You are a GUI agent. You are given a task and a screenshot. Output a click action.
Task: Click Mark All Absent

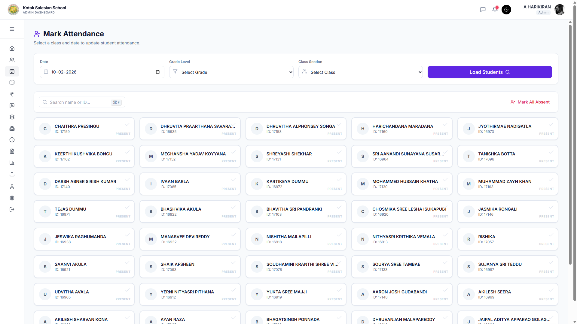(x=530, y=102)
